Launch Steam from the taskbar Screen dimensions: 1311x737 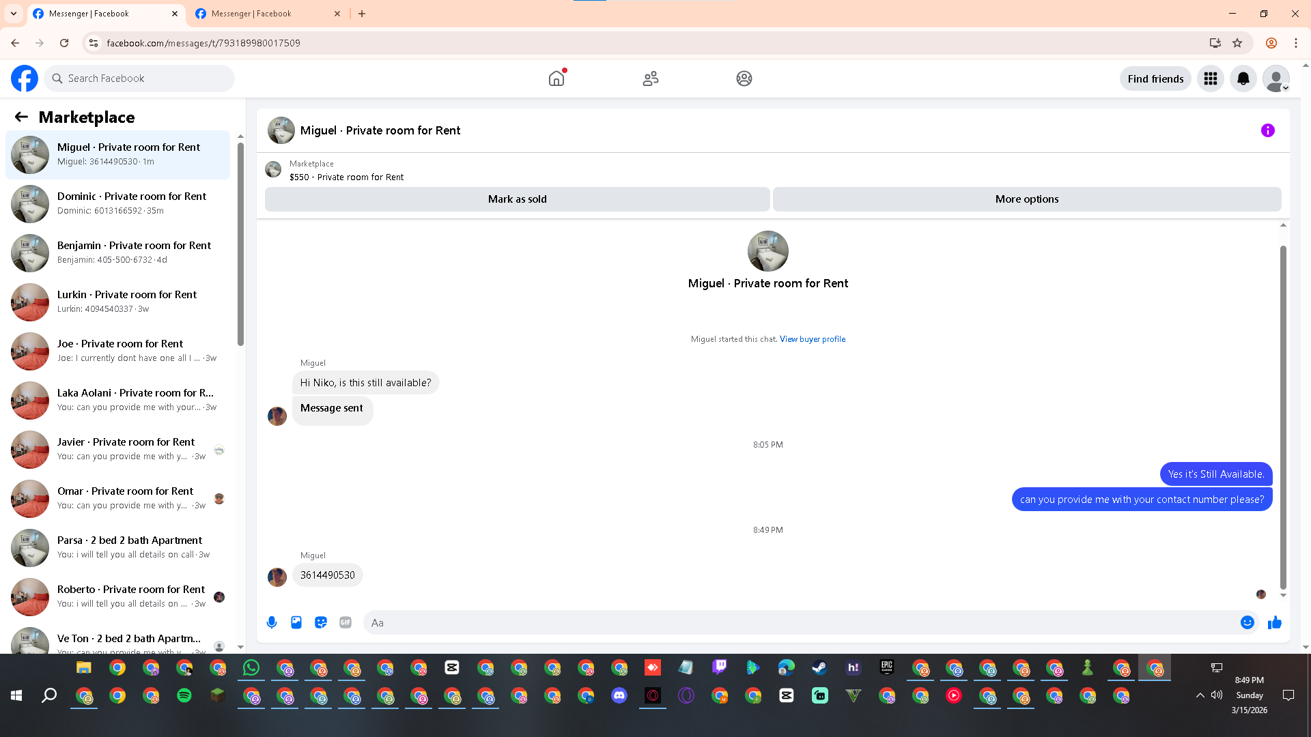coord(819,668)
